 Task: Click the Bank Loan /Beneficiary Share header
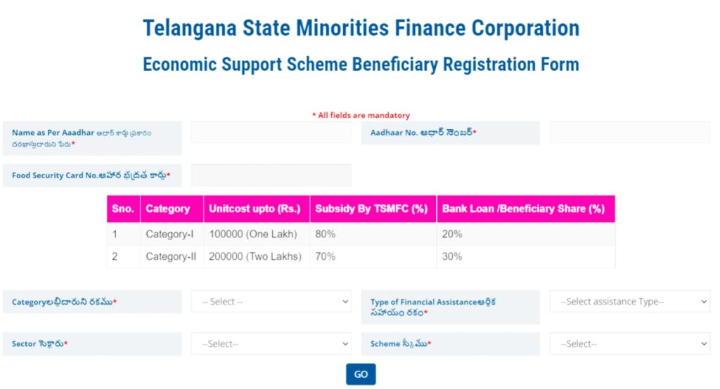pos(523,209)
